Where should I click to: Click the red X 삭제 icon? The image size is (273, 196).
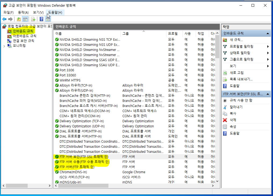pos(225,120)
